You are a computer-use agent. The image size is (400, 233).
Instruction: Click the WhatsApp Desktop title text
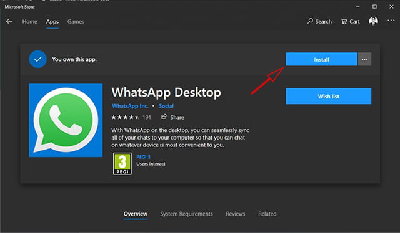click(x=166, y=92)
